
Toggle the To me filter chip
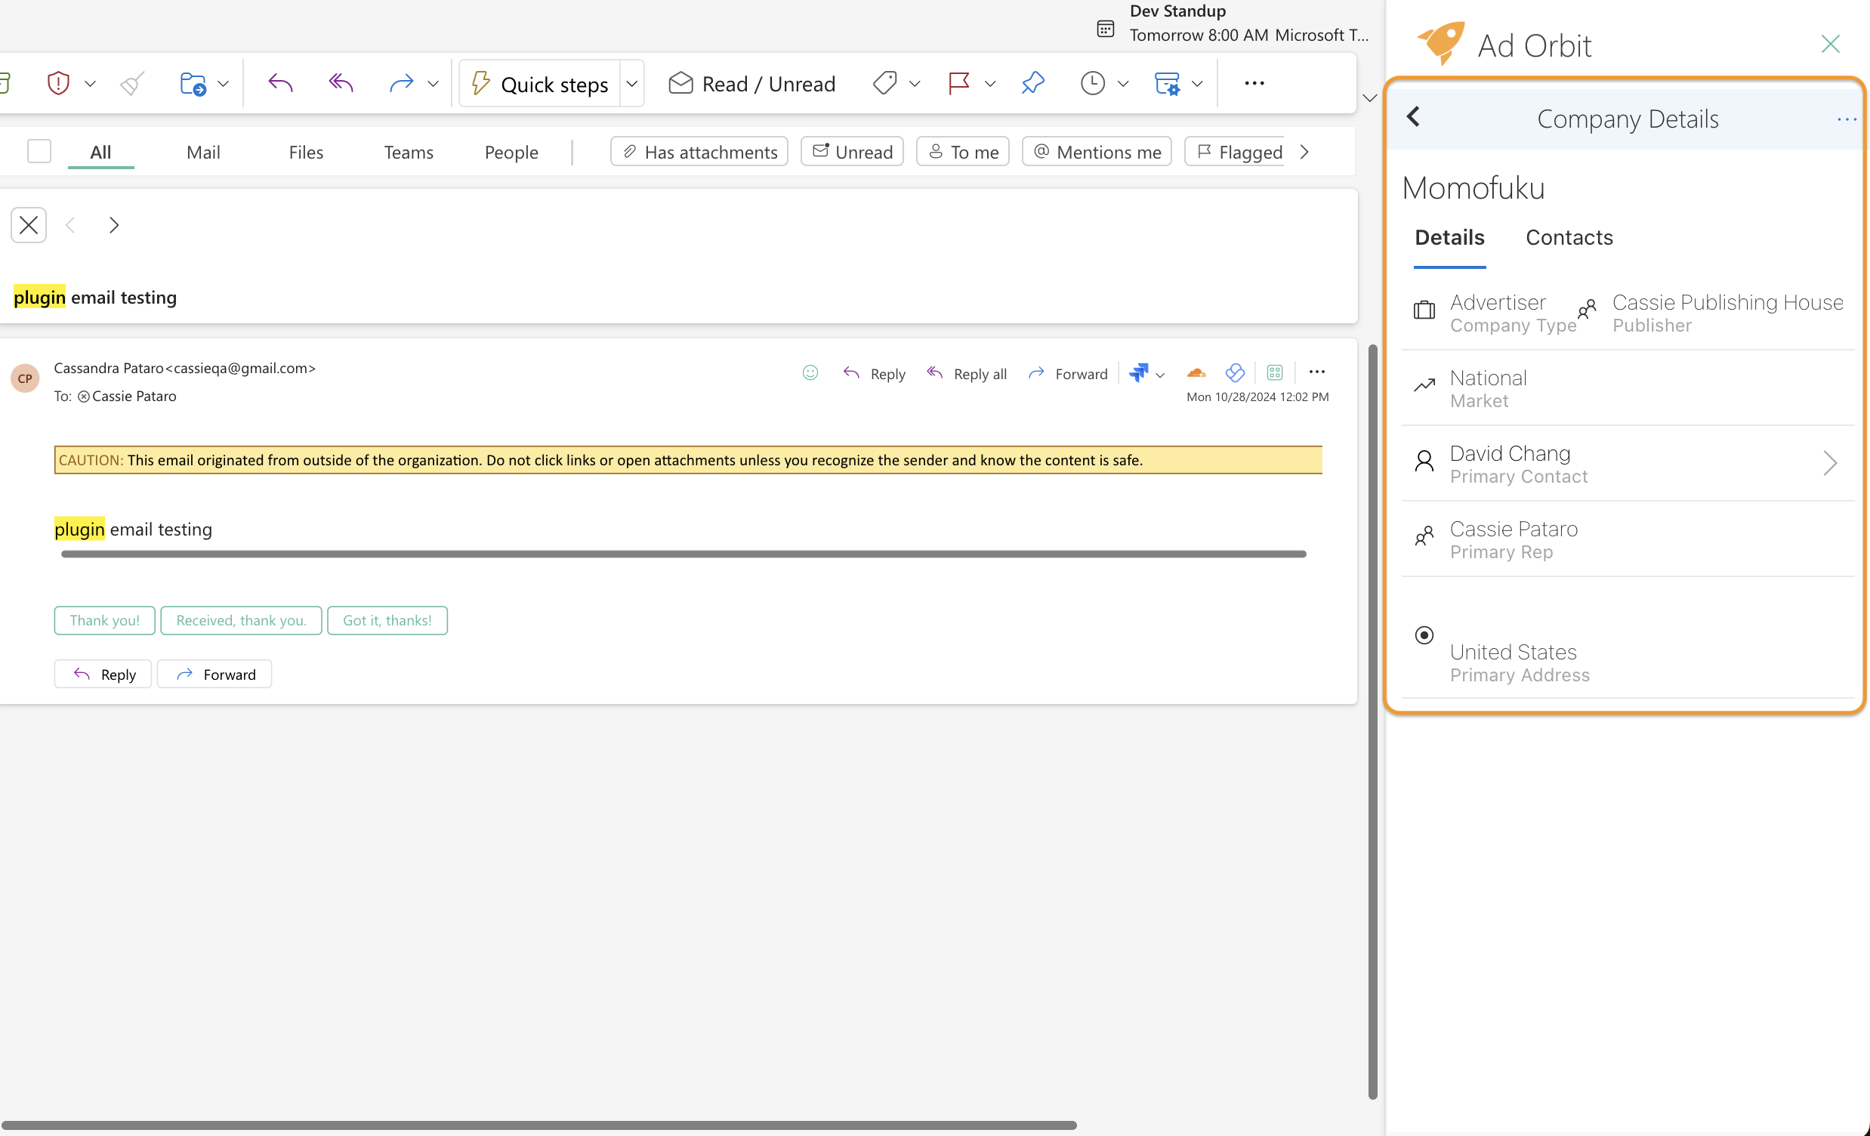pyautogui.click(x=963, y=152)
